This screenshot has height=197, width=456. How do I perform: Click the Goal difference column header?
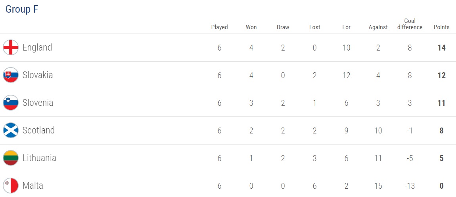tap(410, 24)
